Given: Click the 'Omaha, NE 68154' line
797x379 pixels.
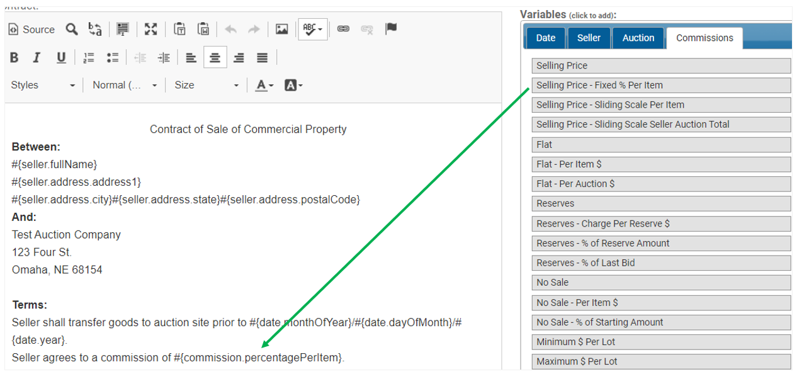Looking at the screenshot, I should (57, 269).
